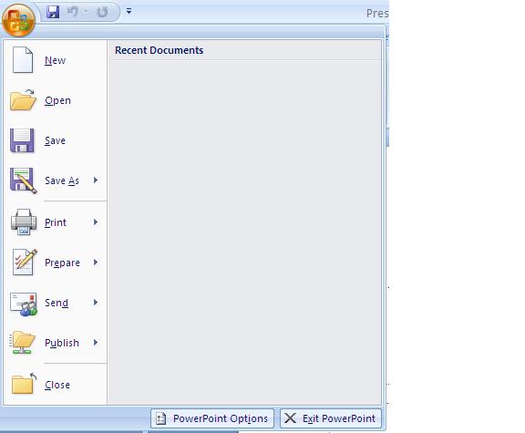
Task: Expand the Send submenu arrow
Action: [x=96, y=303]
